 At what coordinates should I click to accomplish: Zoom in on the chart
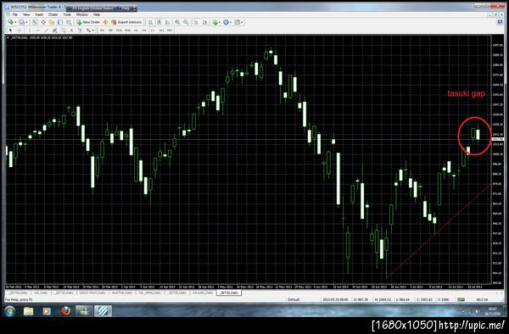click(177, 22)
